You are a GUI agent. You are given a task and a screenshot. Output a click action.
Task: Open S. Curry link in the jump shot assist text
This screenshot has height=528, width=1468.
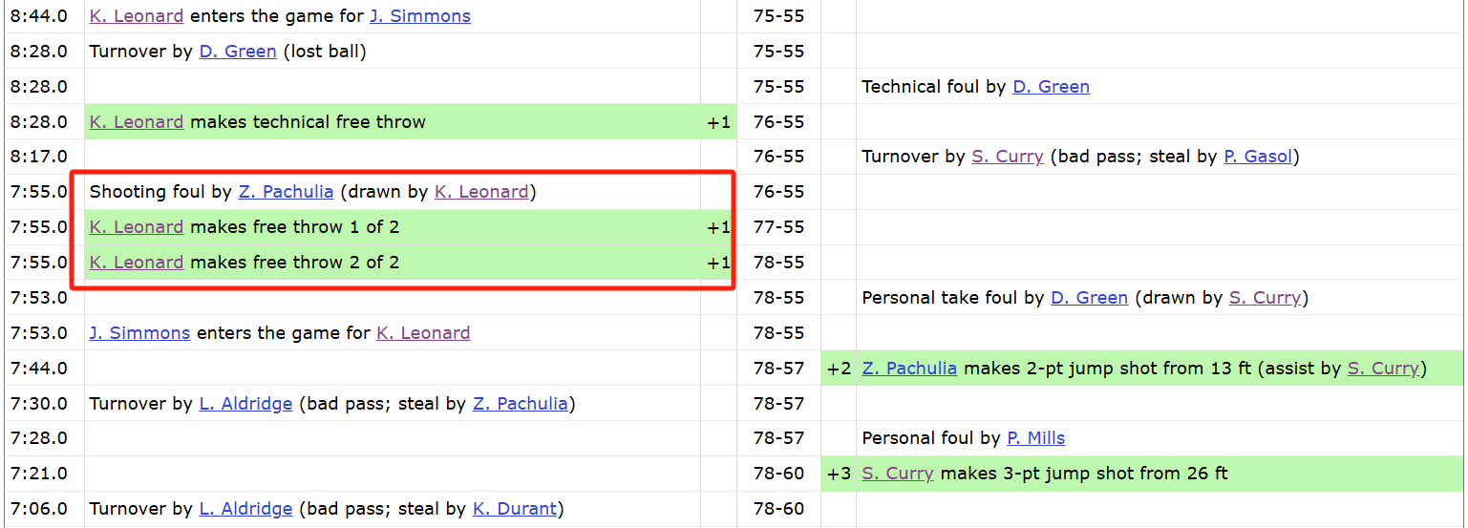(1383, 369)
